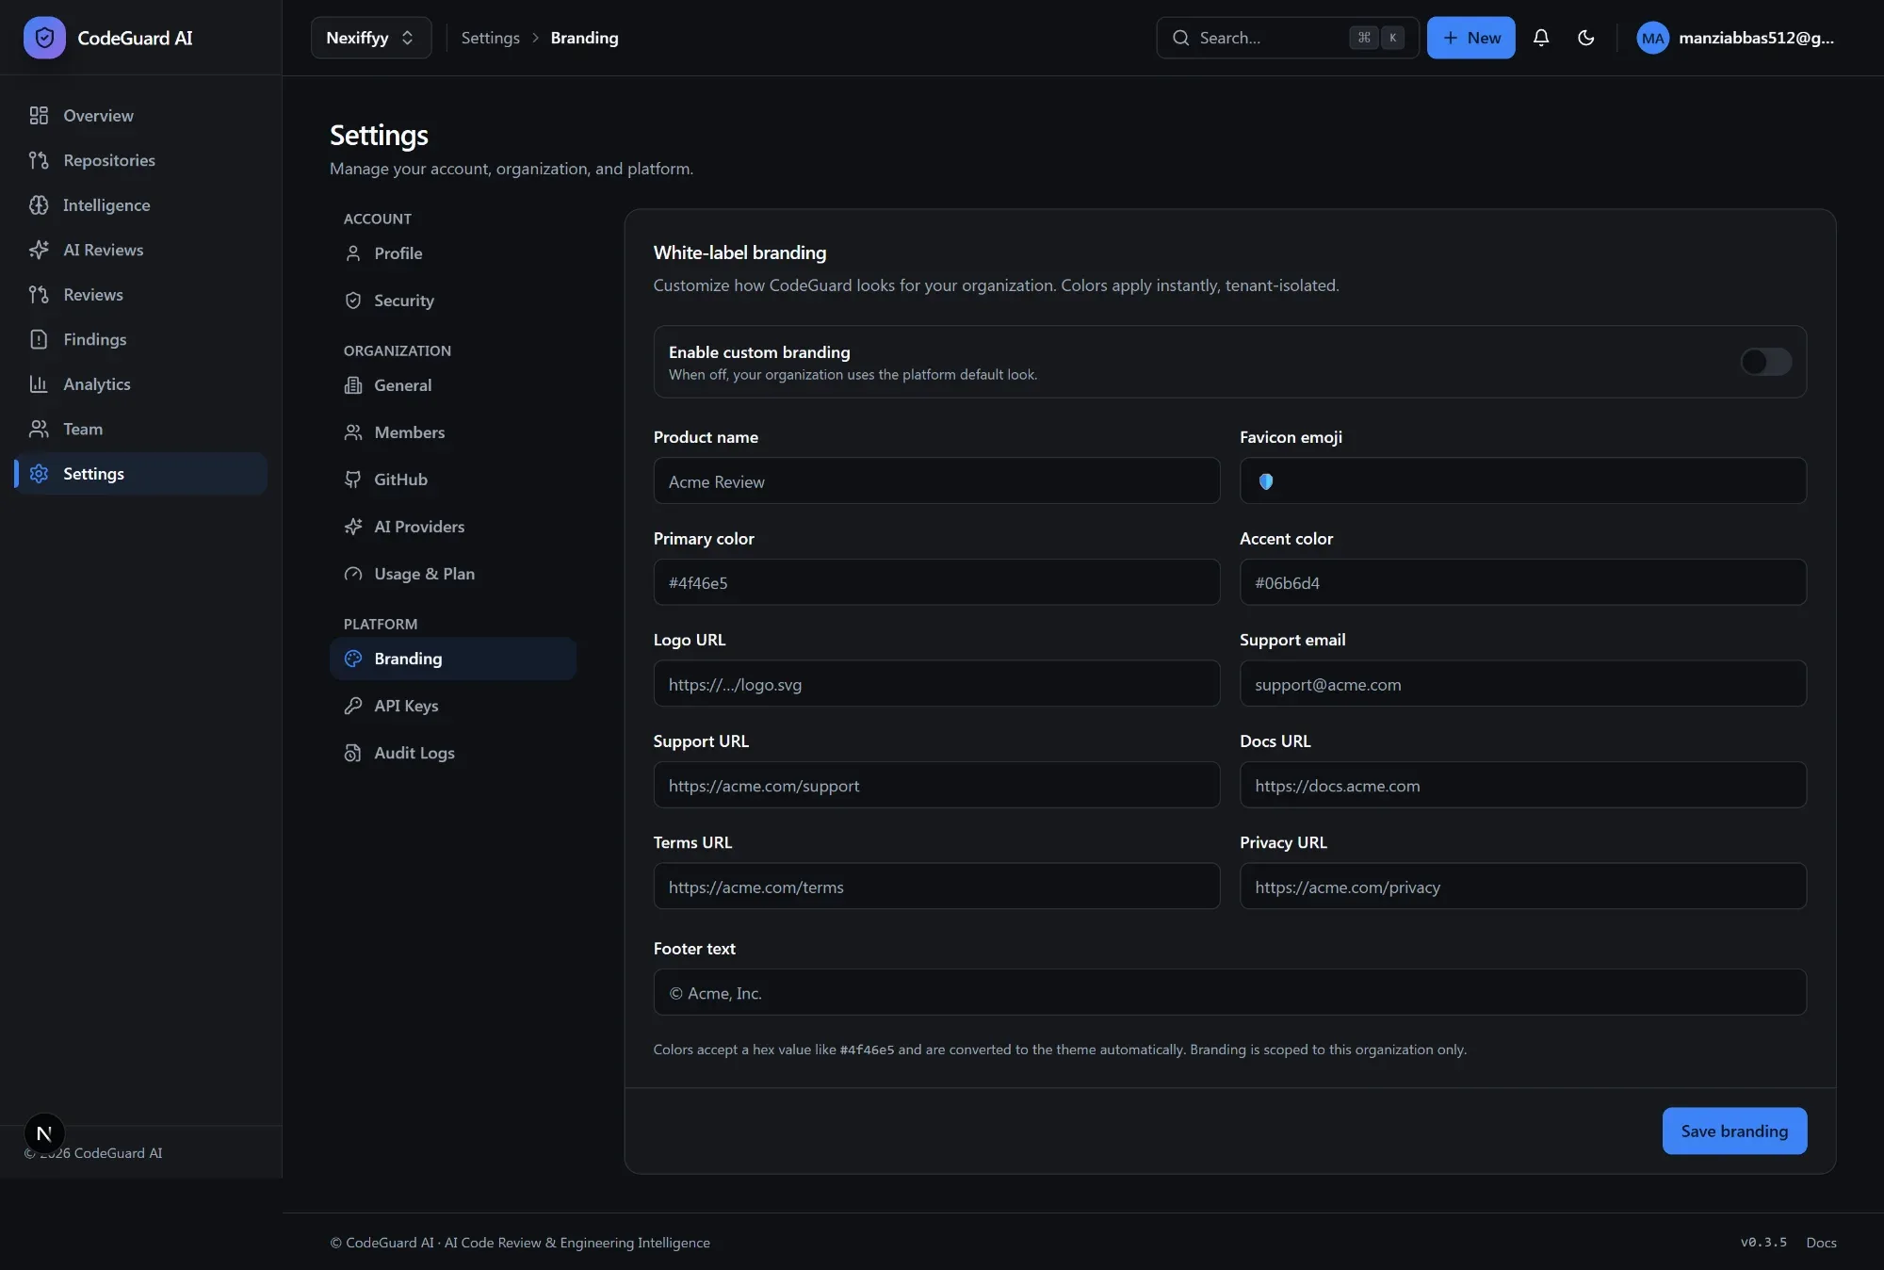Viewport: 1884px width, 1270px height.
Task: Open Usage & Plan settings
Action: coord(453,574)
